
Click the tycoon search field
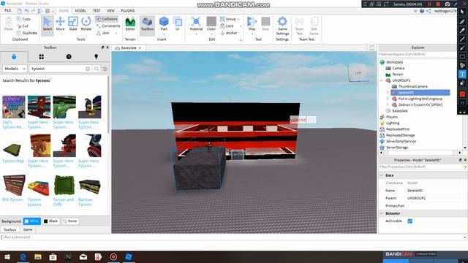point(58,69)
